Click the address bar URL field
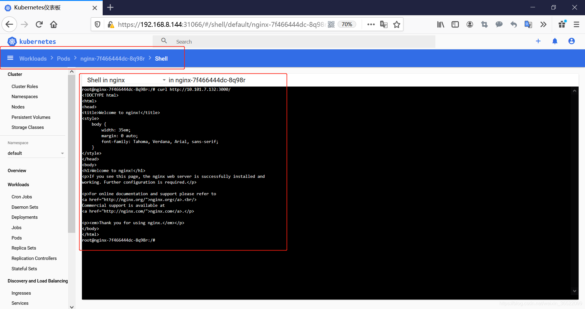The width and height of the screenshot is (585, 309). (x=222, y=24)
